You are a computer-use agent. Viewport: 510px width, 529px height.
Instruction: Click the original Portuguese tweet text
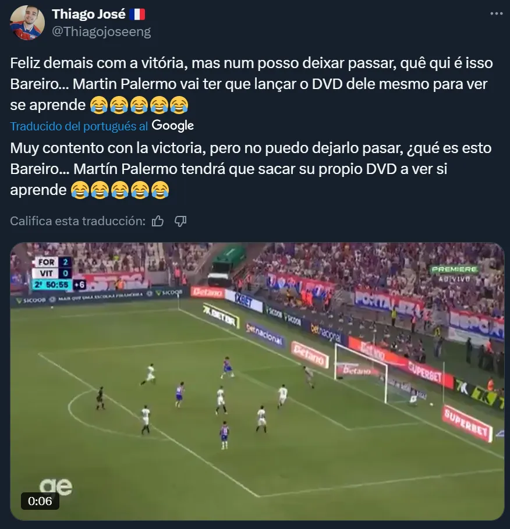[x=252, y=84]
